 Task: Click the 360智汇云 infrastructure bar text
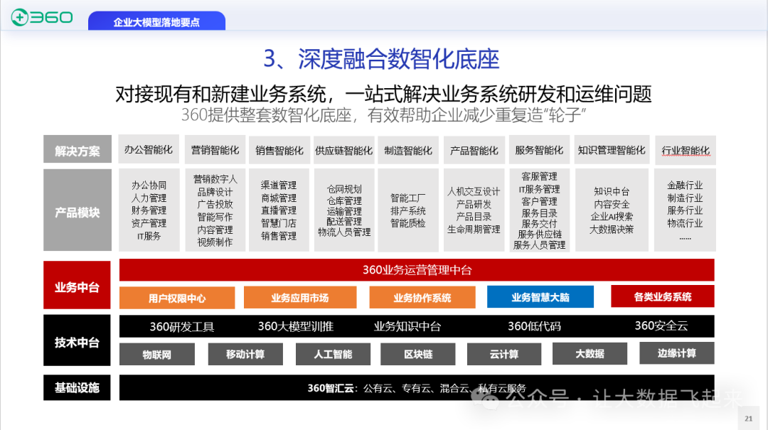coord(417,388)
